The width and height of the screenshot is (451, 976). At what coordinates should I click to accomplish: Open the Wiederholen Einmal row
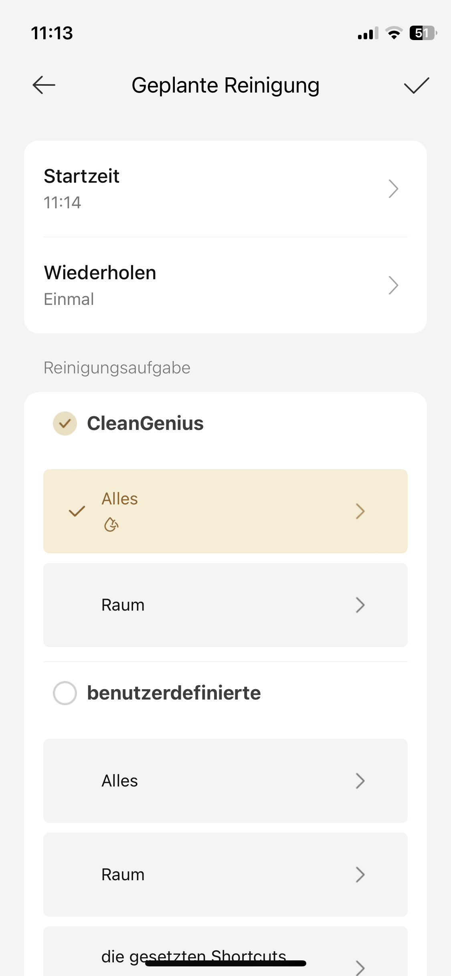pos(200,285)
